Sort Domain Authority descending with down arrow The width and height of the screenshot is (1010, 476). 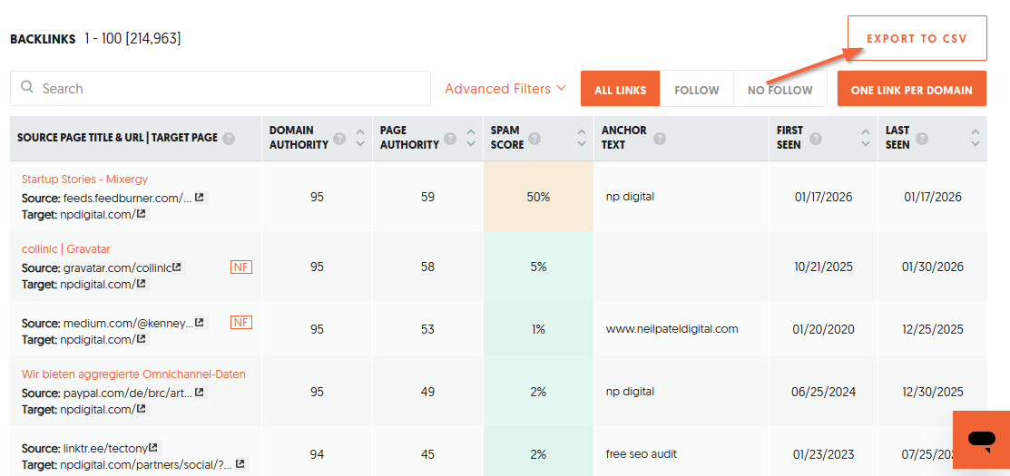[361, 144]
